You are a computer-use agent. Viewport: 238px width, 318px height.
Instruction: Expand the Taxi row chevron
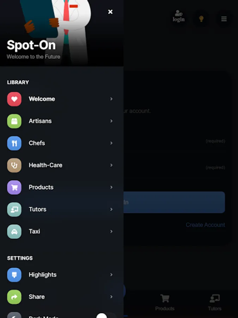pos(111,231)
